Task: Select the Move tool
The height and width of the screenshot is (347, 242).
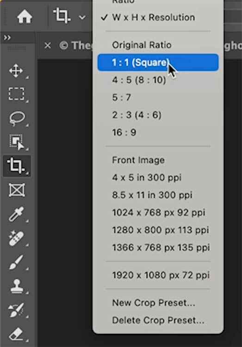Action: coord(16,71)
